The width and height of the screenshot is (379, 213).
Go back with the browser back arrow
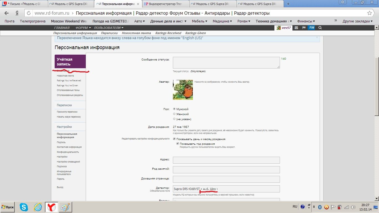(7, 13)
